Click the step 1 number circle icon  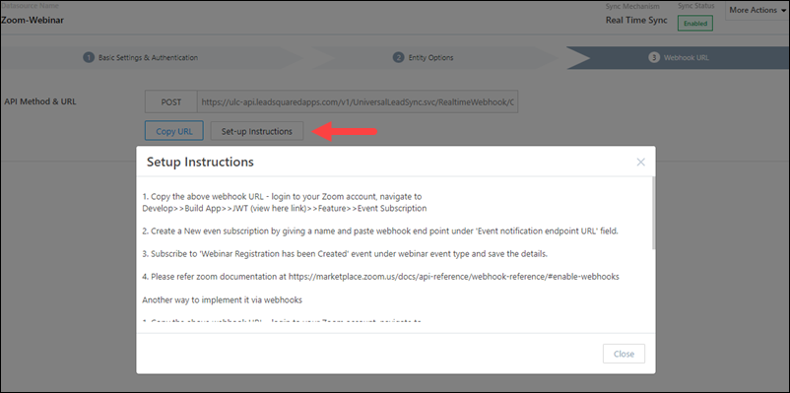click(x=89, y=57)
